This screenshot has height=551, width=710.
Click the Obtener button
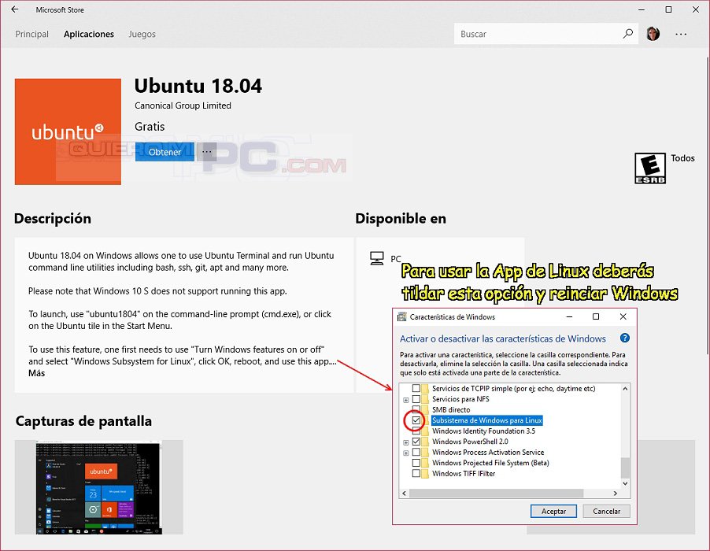(x=165, y=152)
